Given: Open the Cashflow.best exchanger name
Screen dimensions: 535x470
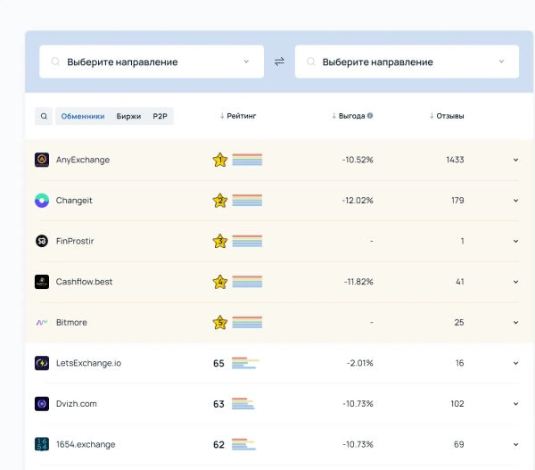Looking at the screenshot, I should (x=85, y=282).
